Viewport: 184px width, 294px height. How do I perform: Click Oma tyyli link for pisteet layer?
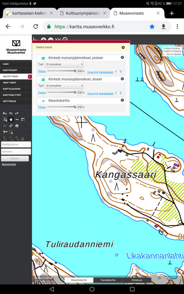point(93,72)
